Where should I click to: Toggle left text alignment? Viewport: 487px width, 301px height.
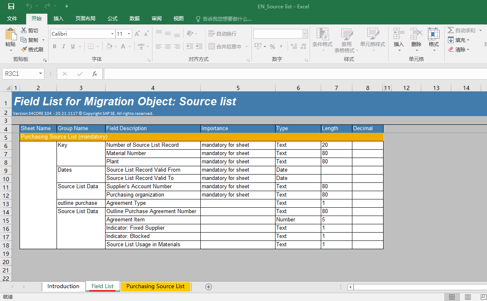pos(159,46)
